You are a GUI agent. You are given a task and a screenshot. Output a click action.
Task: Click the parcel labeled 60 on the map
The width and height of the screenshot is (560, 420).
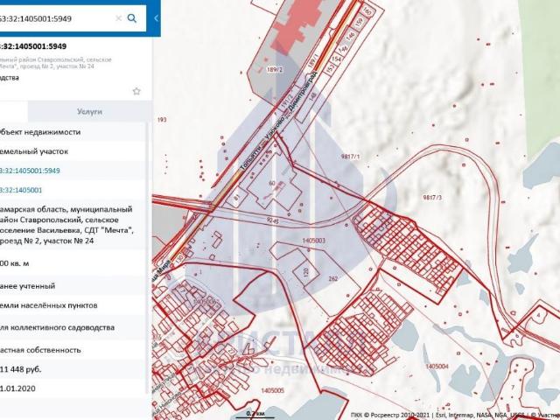coord(272,183)
